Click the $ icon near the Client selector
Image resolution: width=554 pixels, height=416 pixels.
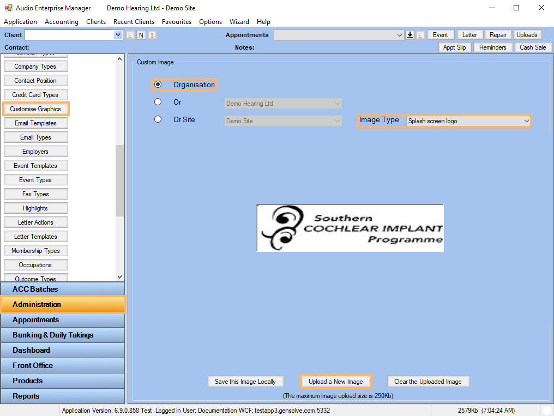[152, 34]
